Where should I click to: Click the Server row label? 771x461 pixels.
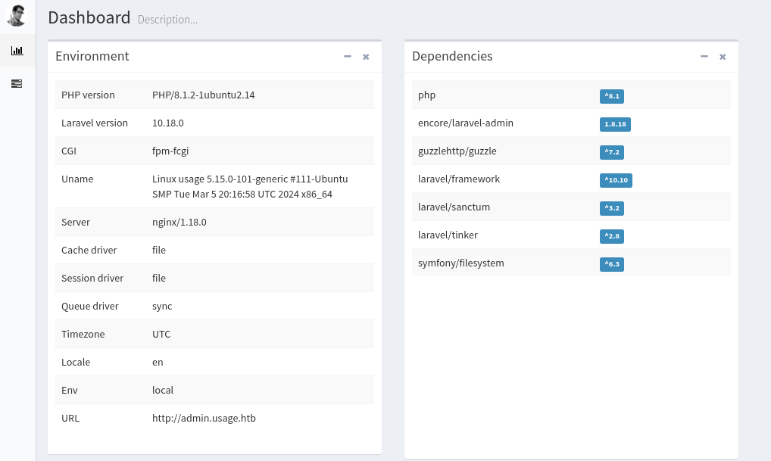click(x=76, y=222)
